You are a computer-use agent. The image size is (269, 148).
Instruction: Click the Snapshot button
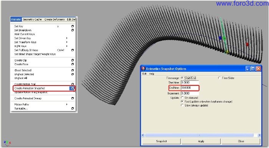tap(161, 141)
